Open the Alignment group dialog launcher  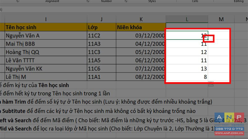click(x=88, y=1)
